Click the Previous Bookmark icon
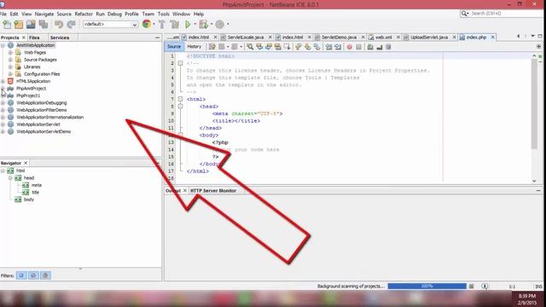The image size is (546, 307). click(x=299, y=47)
